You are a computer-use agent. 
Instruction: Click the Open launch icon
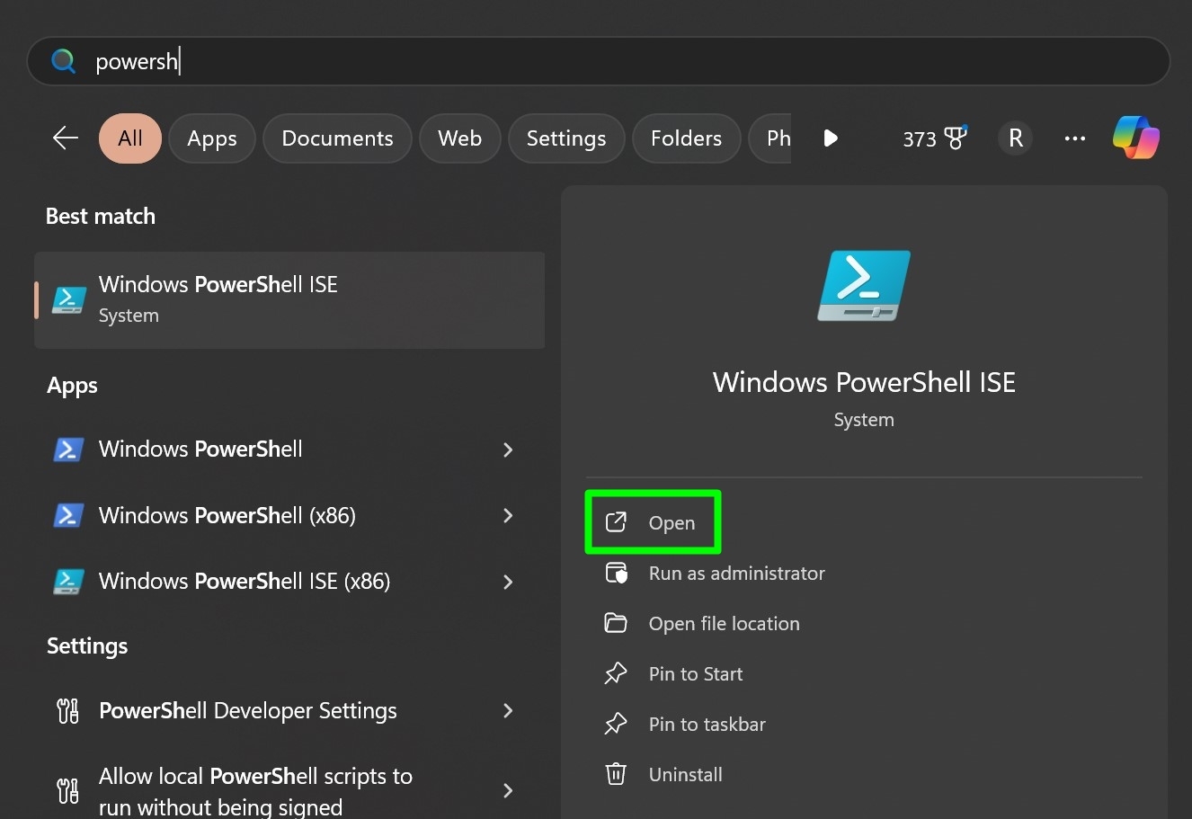click(x=616, y=522)
